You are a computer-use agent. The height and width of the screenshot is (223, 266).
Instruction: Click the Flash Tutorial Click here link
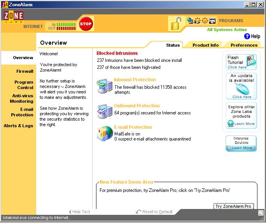(237, 67)
